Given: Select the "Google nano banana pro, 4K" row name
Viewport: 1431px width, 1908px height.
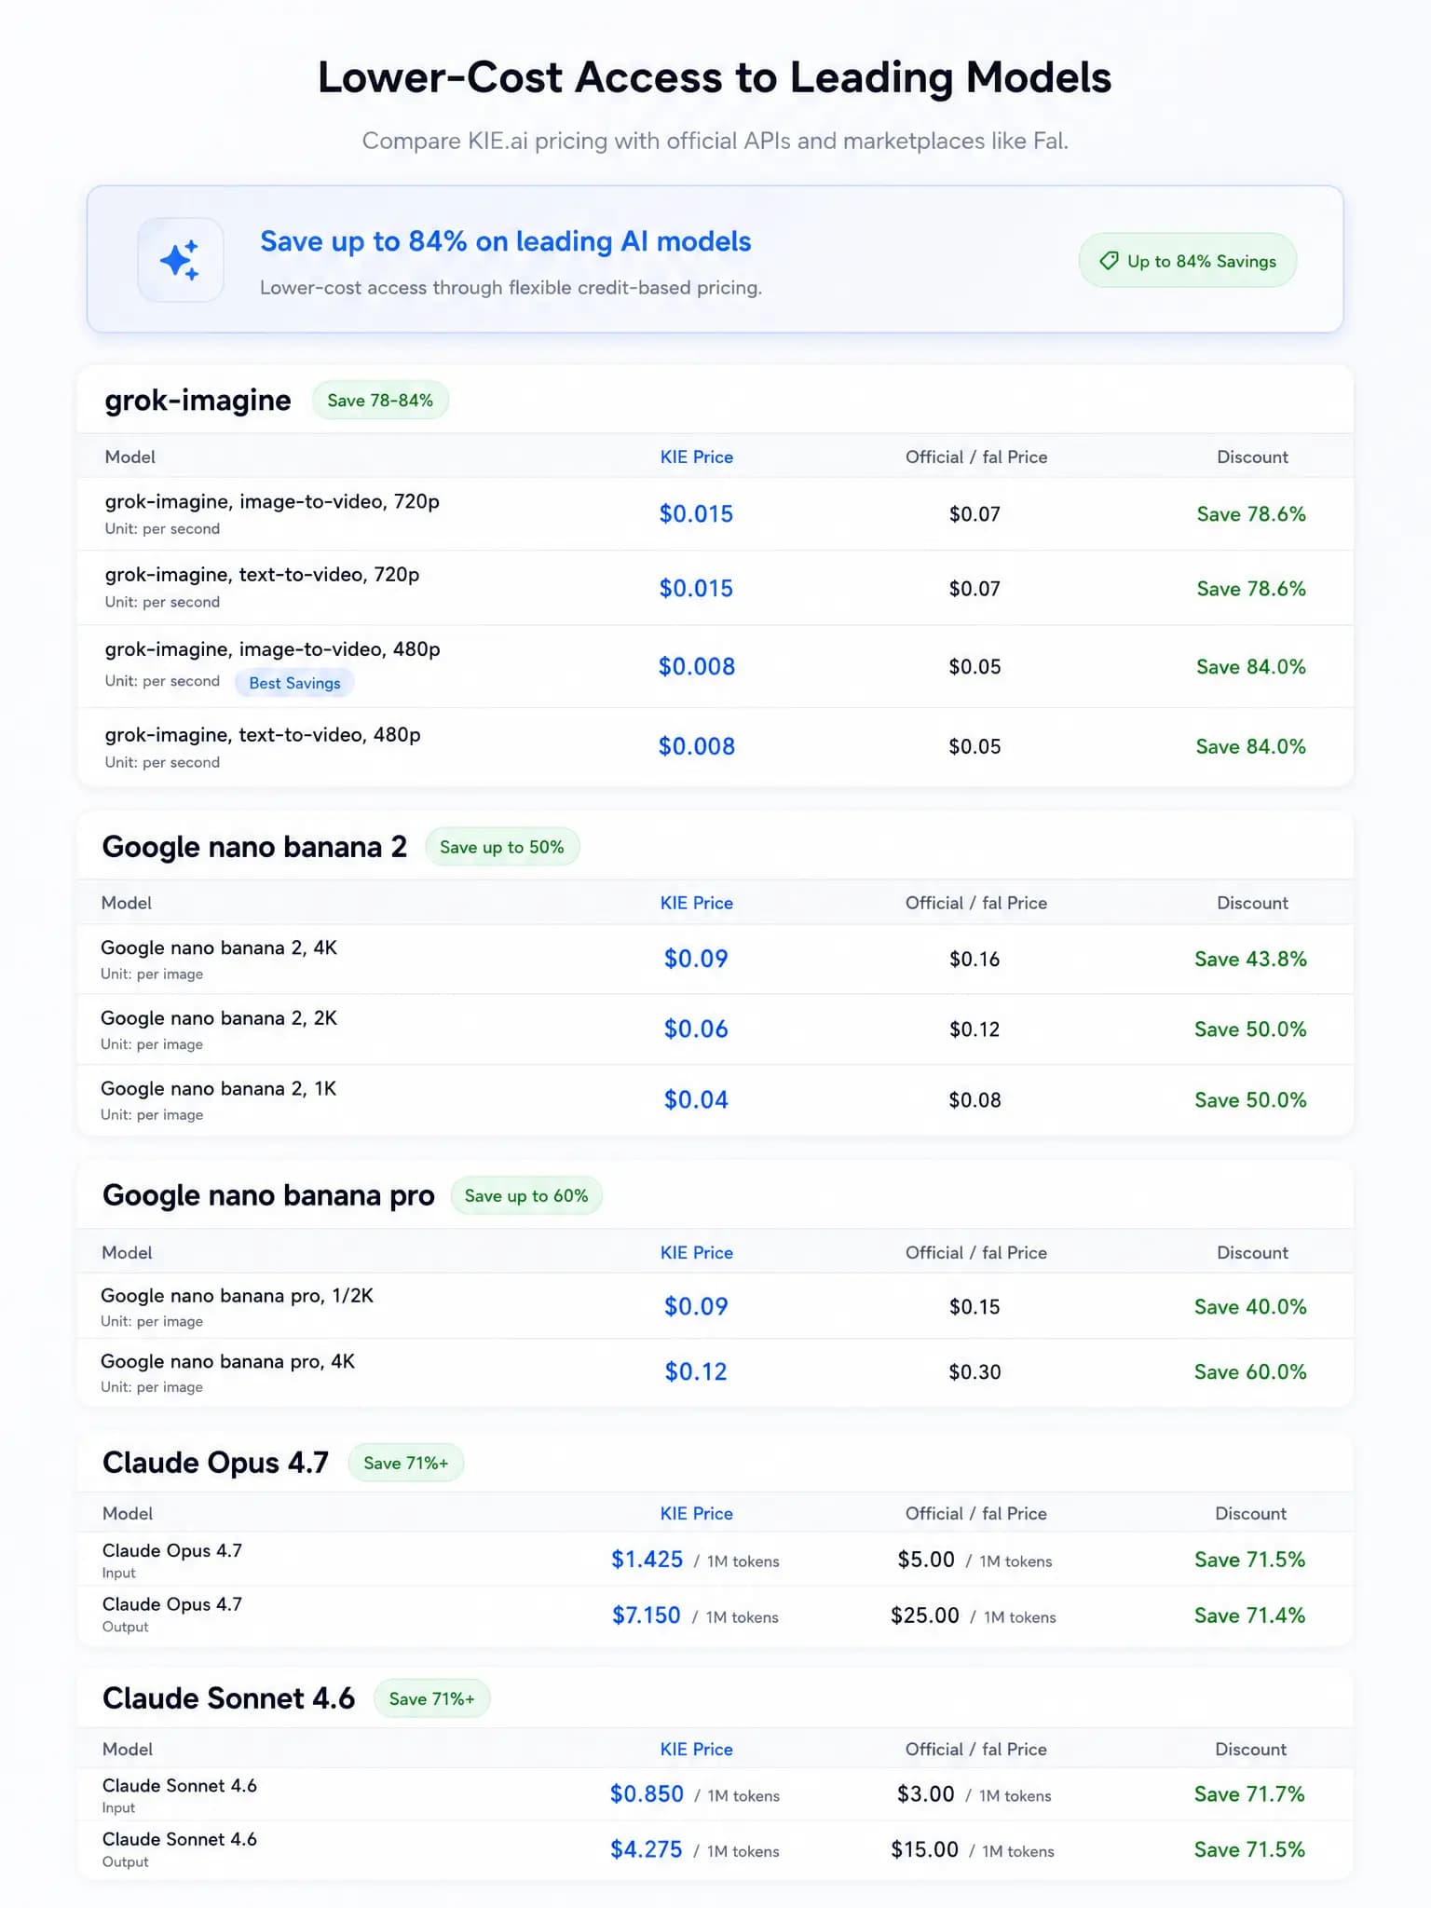Looking at the screenshot, I should (x=228, y=1362).
